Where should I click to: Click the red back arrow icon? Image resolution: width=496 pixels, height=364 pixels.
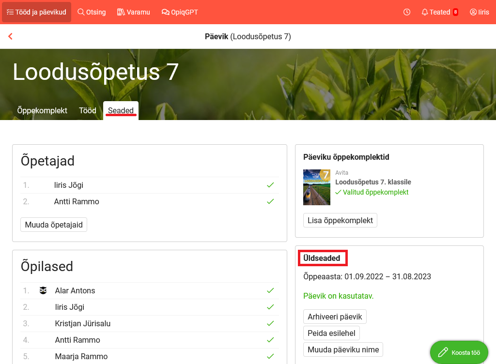10,36
